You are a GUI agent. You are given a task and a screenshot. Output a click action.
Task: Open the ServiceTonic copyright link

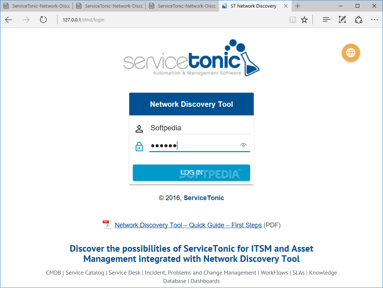(204, 198)
